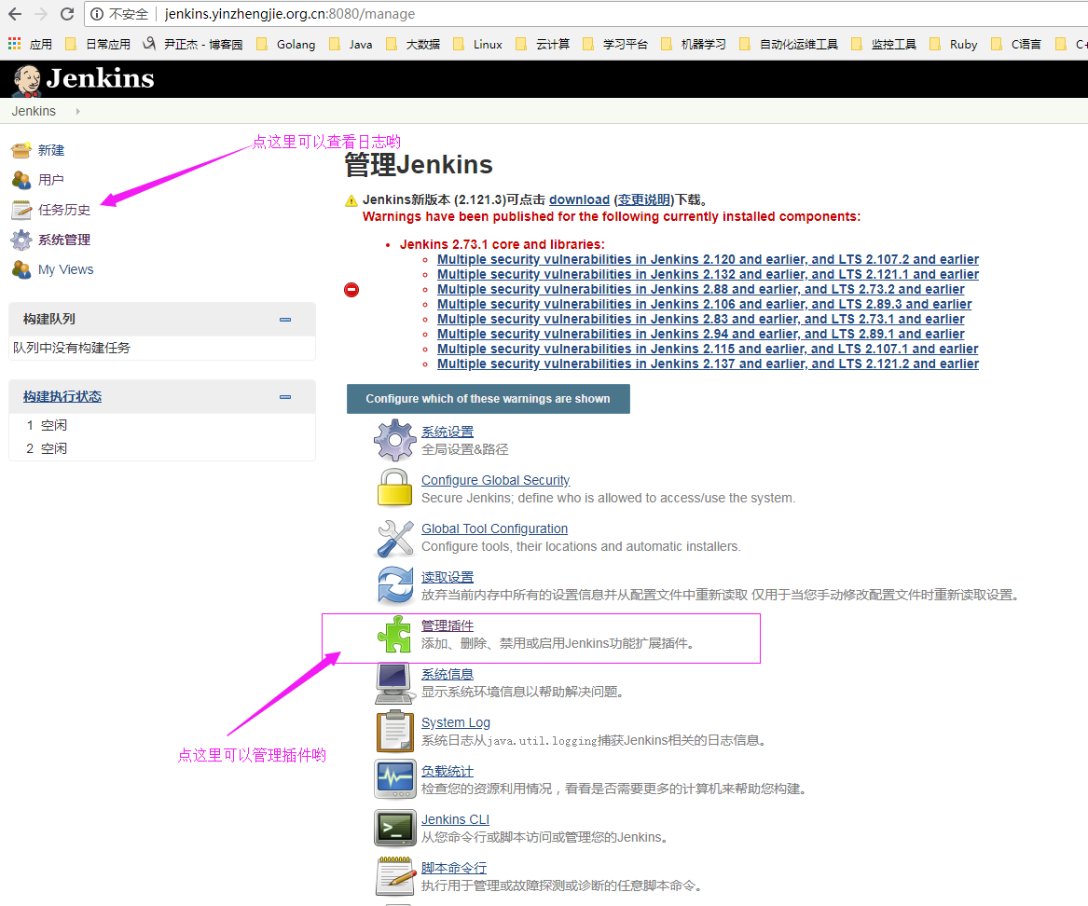Select 任务历史 in the sidebar menu

pyautogui.click(x=63, y=211)
